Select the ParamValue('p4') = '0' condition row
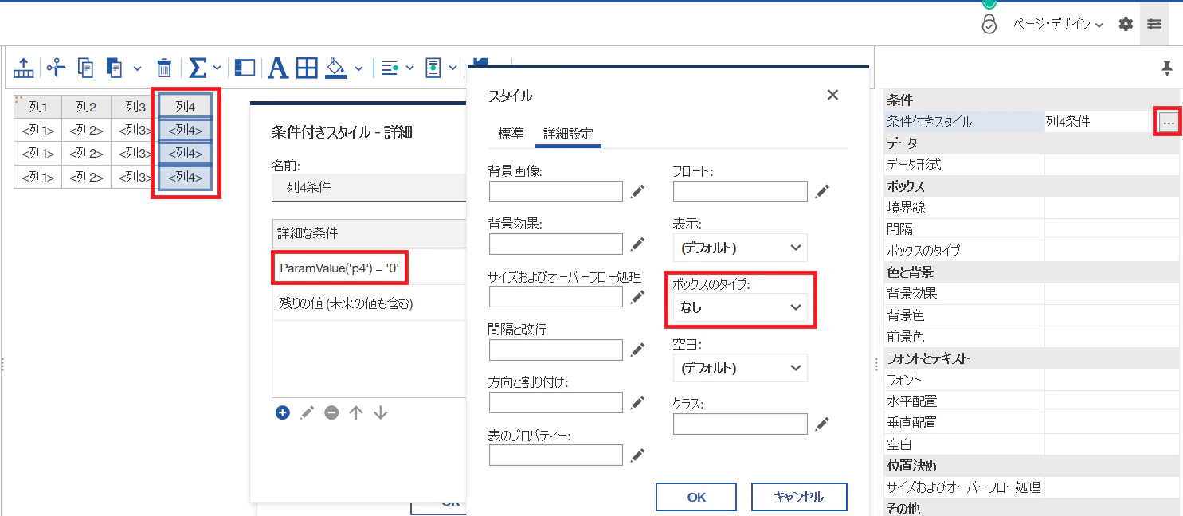This screenshot has height=516, width=1183. [x=370, y=268]
